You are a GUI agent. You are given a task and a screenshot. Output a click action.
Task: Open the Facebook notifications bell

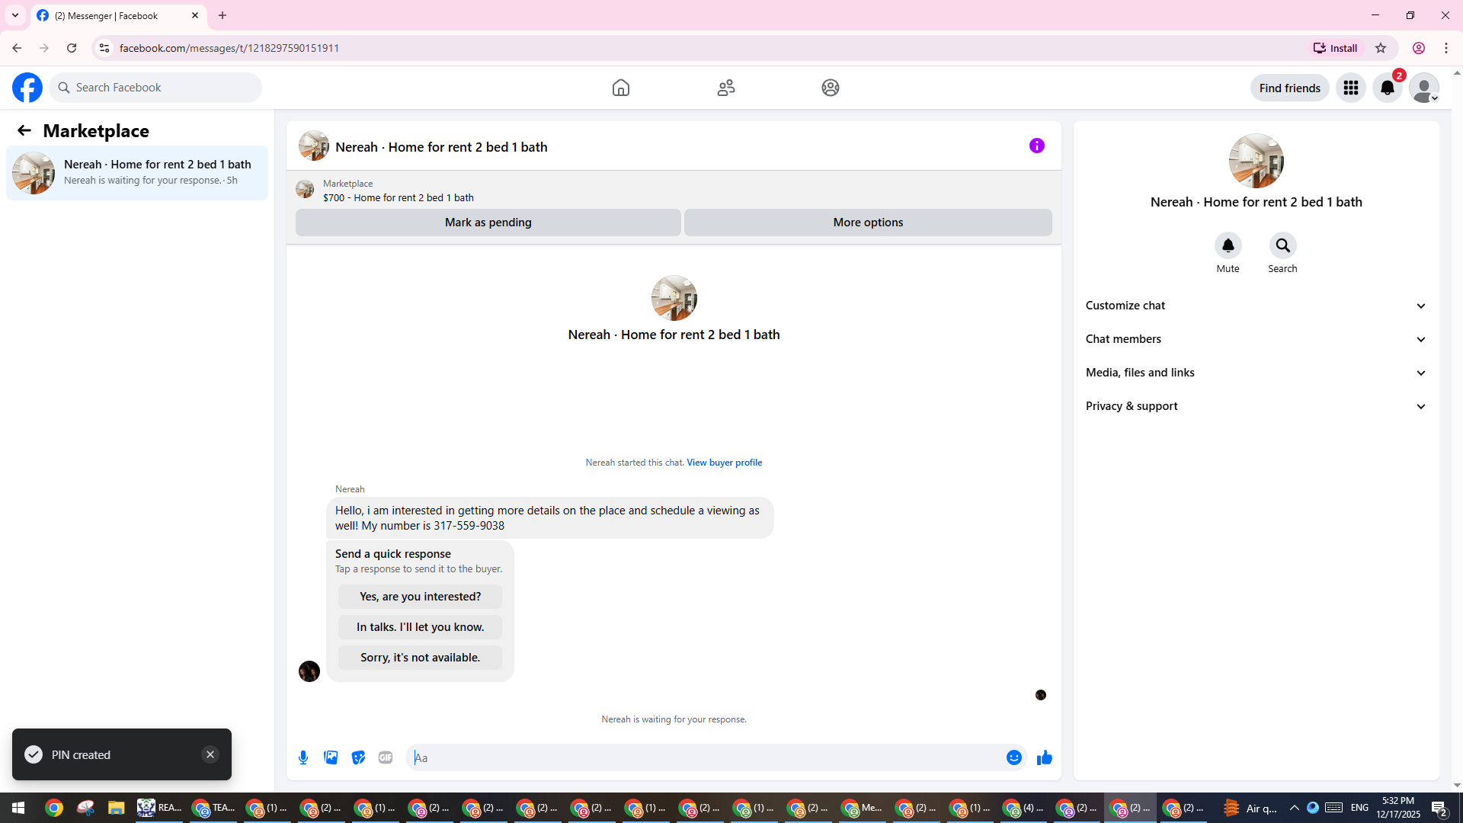click(x=1387, y=88)
